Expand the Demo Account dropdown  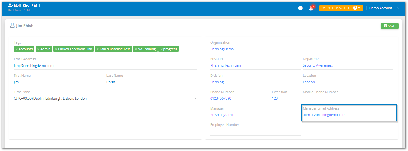point(384,8)
